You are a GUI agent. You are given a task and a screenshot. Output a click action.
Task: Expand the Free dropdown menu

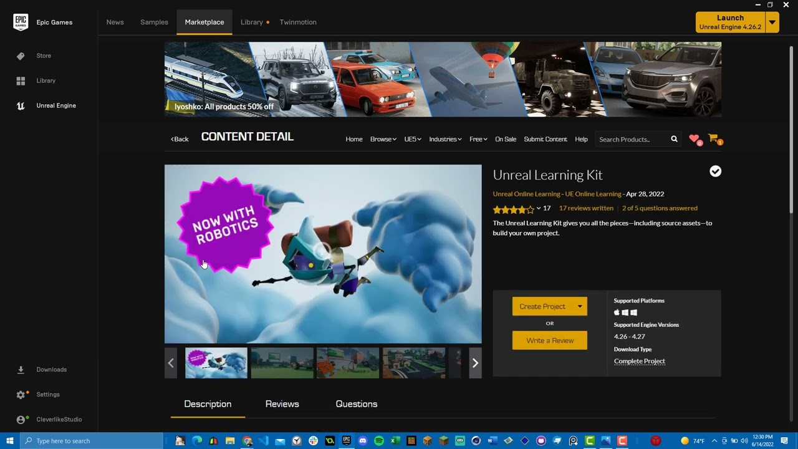[478, 139]
